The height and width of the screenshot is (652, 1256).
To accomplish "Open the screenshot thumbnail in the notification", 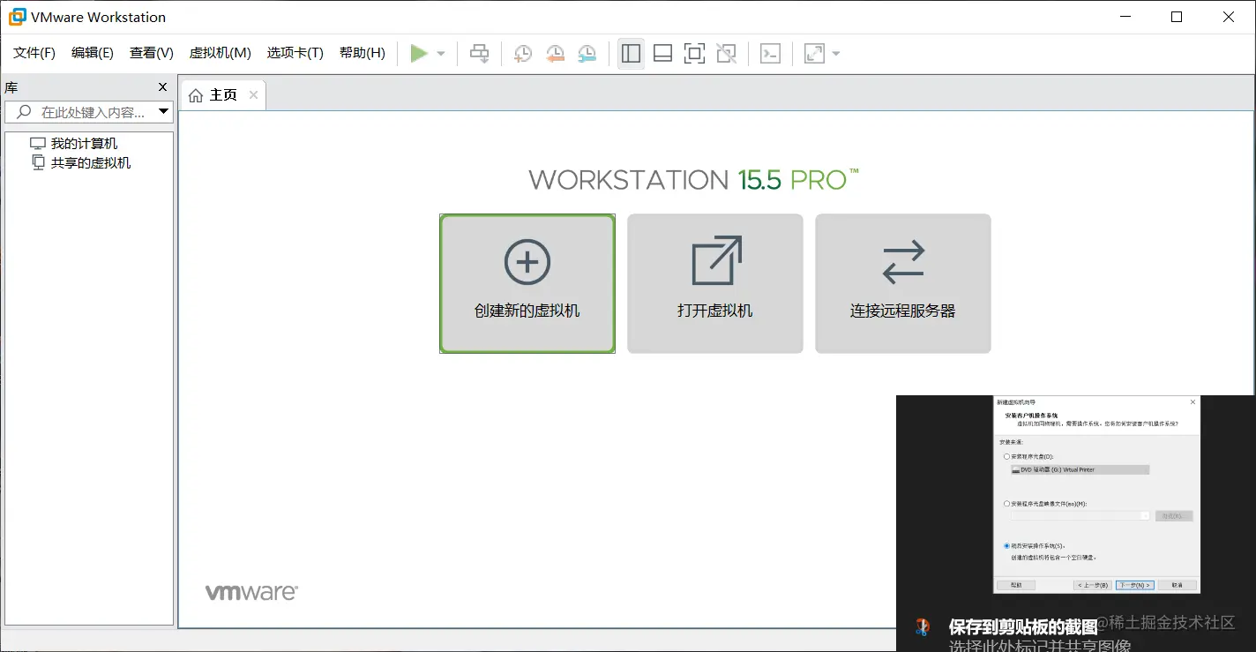I will coord(1096,495).
